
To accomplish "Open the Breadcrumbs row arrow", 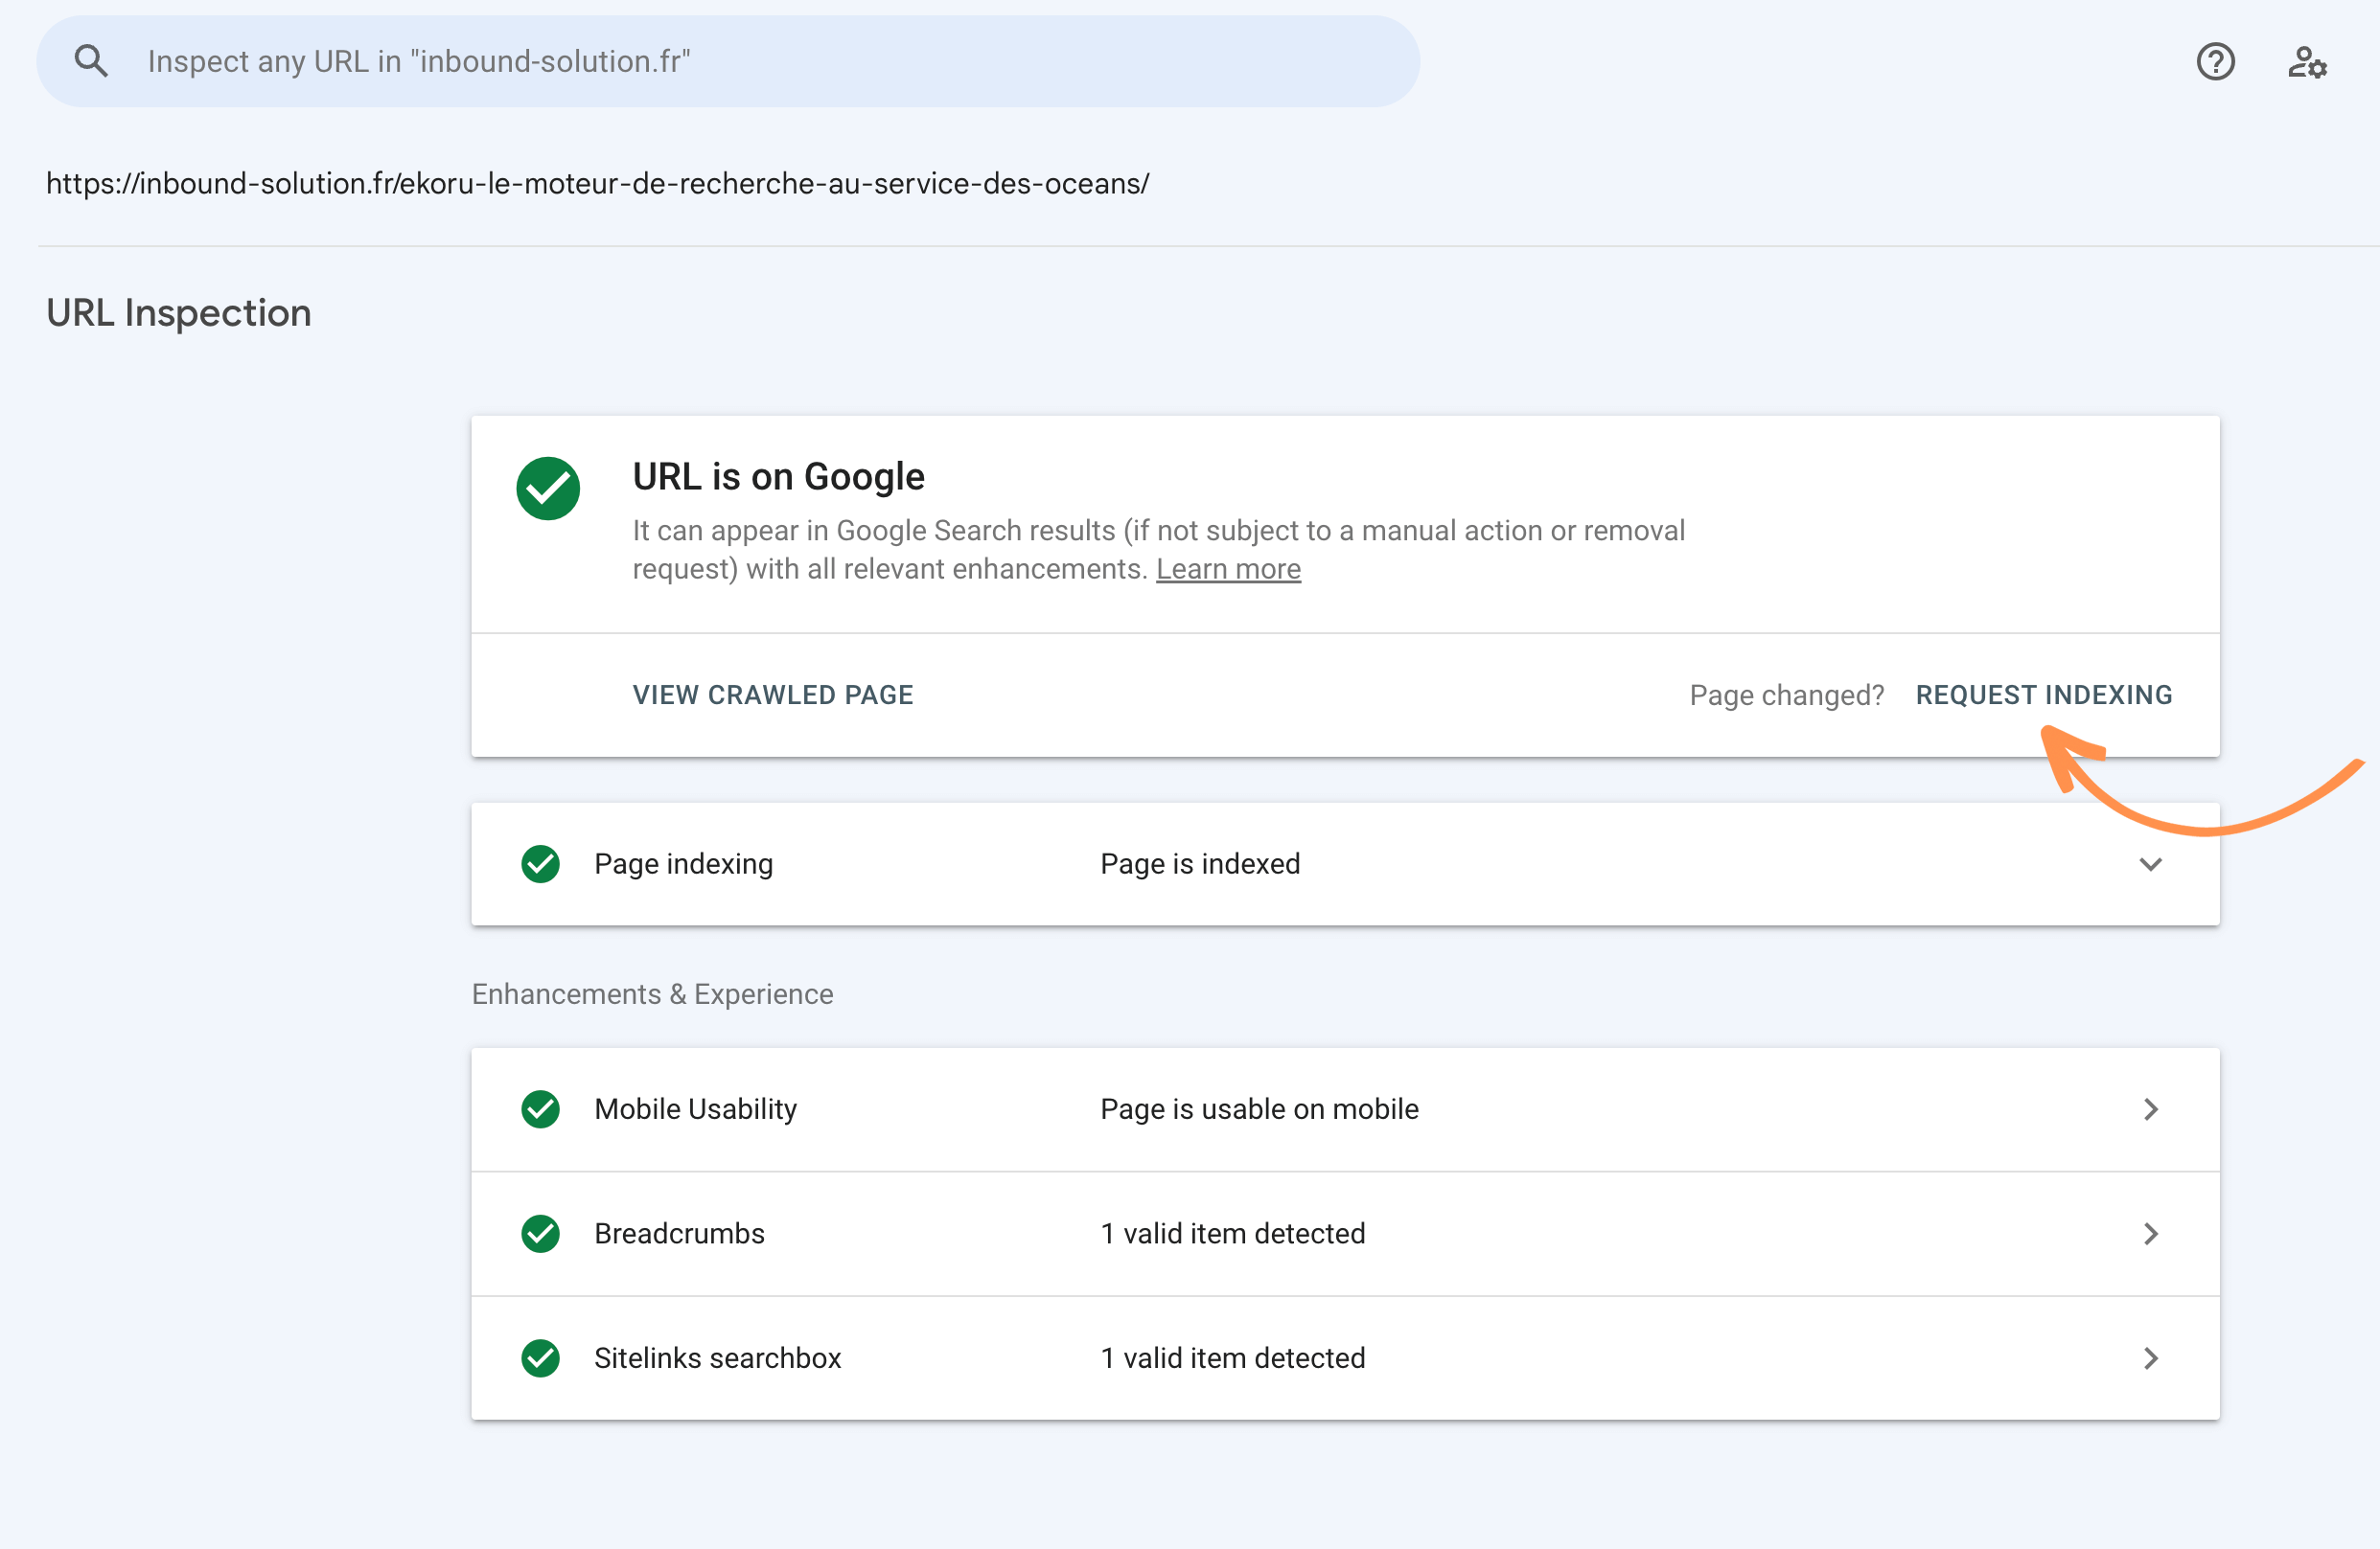I will tap(2151, 1233).
